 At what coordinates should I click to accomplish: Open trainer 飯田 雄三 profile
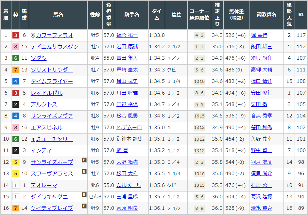(x=262, y=47)
